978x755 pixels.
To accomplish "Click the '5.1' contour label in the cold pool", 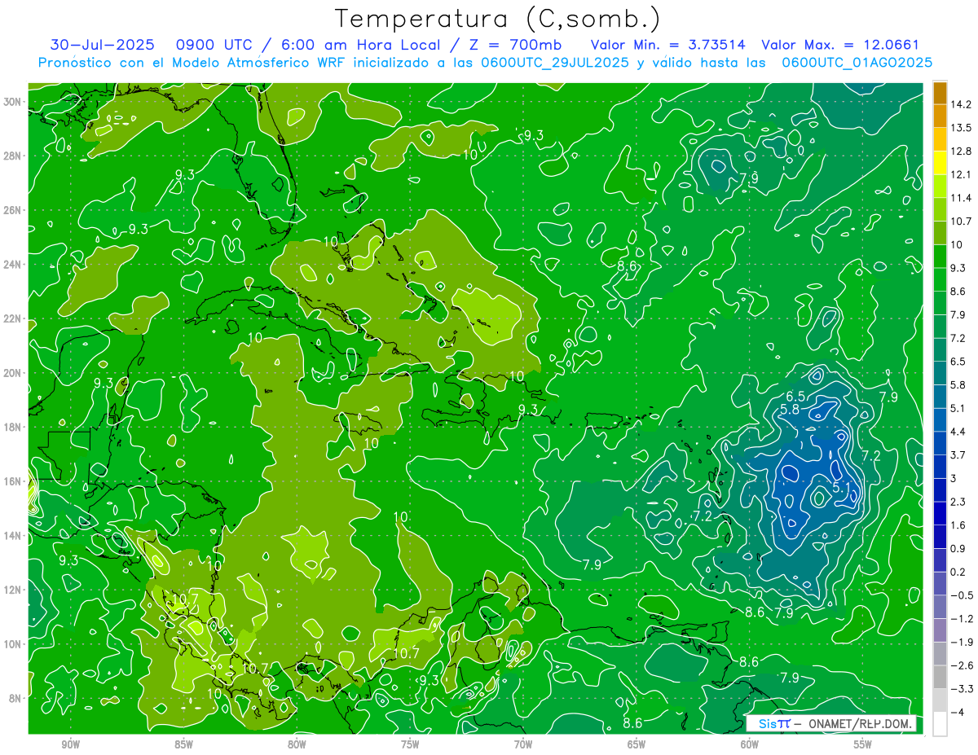I will (842, 487).
